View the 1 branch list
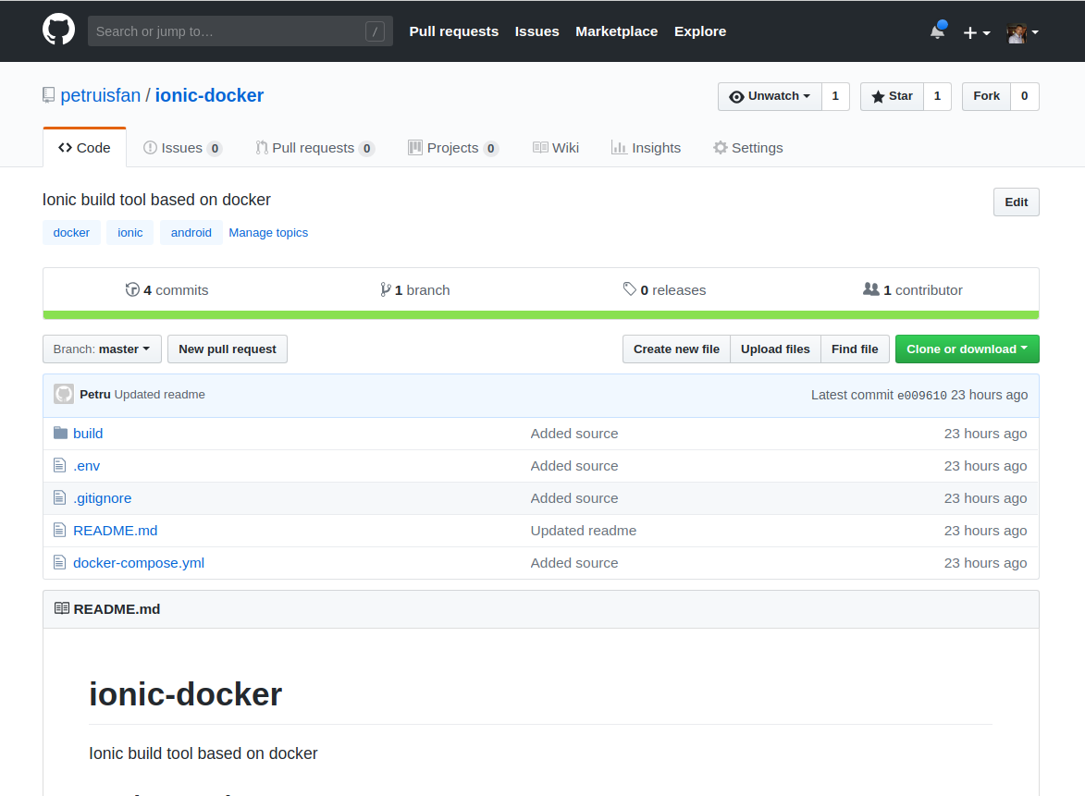The height and width of the screenshot is (796, 1085). coord(415,289)
